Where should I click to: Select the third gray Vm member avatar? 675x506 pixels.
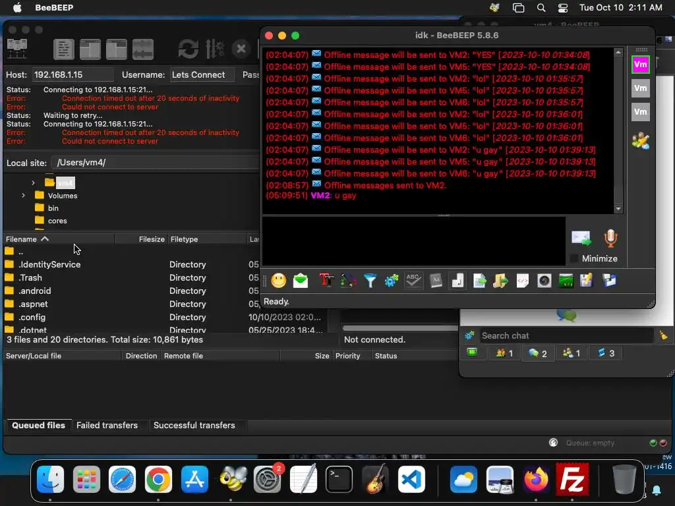coord(641,112)
